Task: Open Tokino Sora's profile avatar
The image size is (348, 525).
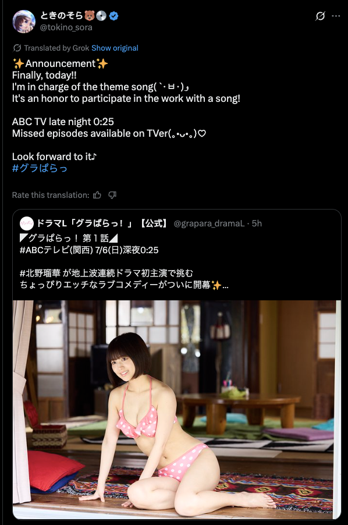Action: [24, 22]
